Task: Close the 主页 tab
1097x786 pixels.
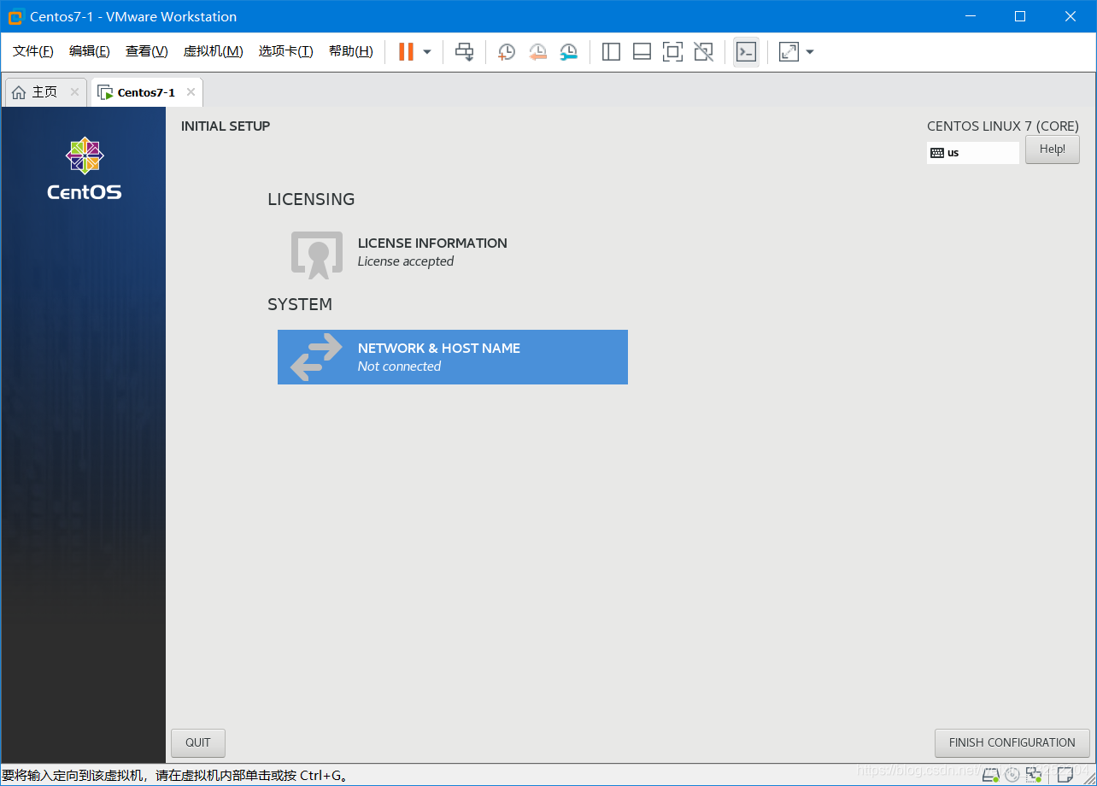Action: [74, 92]
